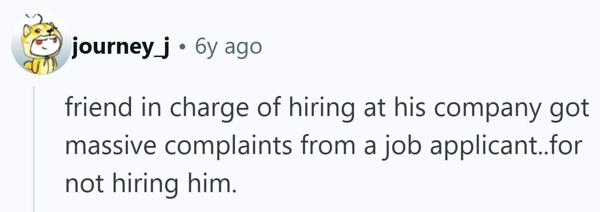Click the last line 'not hiring him.'

click(x=151, y=183)
